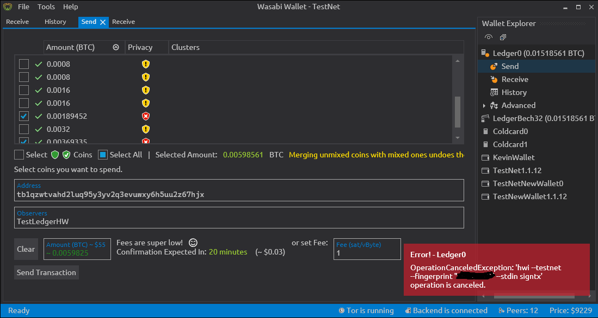Check the second 0.0008 coin checkbox
The width and height of the screenshot is (598, 318).
pos(24,77)
